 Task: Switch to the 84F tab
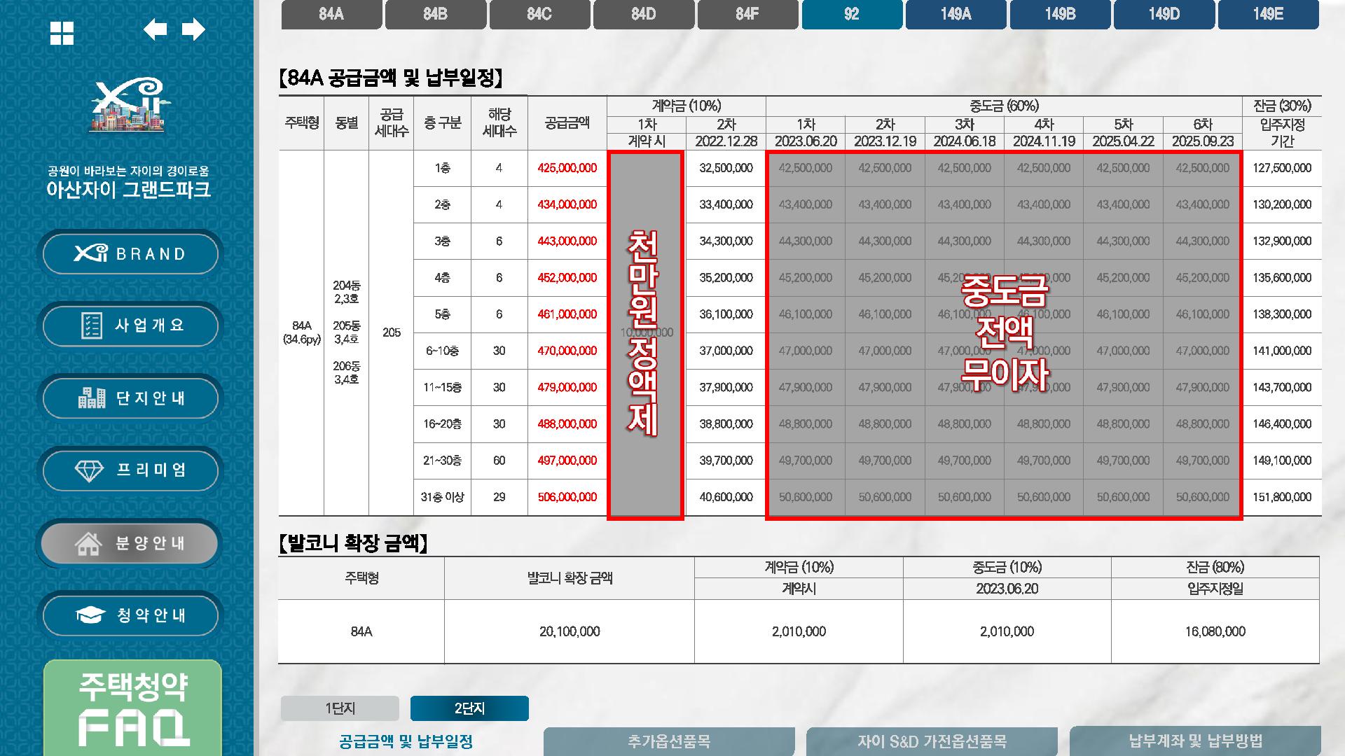tap(747, 15)
